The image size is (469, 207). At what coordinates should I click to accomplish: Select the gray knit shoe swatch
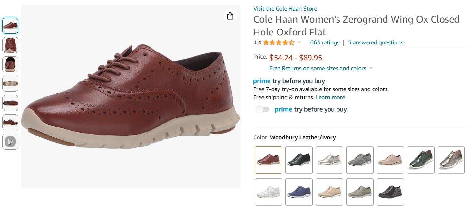tap(360, 160)
